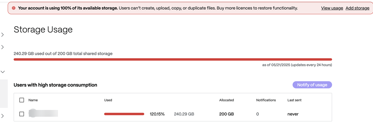Viewport: 373px width, 134px height.
Task: Click the user's 120.15% usage bar
Action: [x=124, y=114]
